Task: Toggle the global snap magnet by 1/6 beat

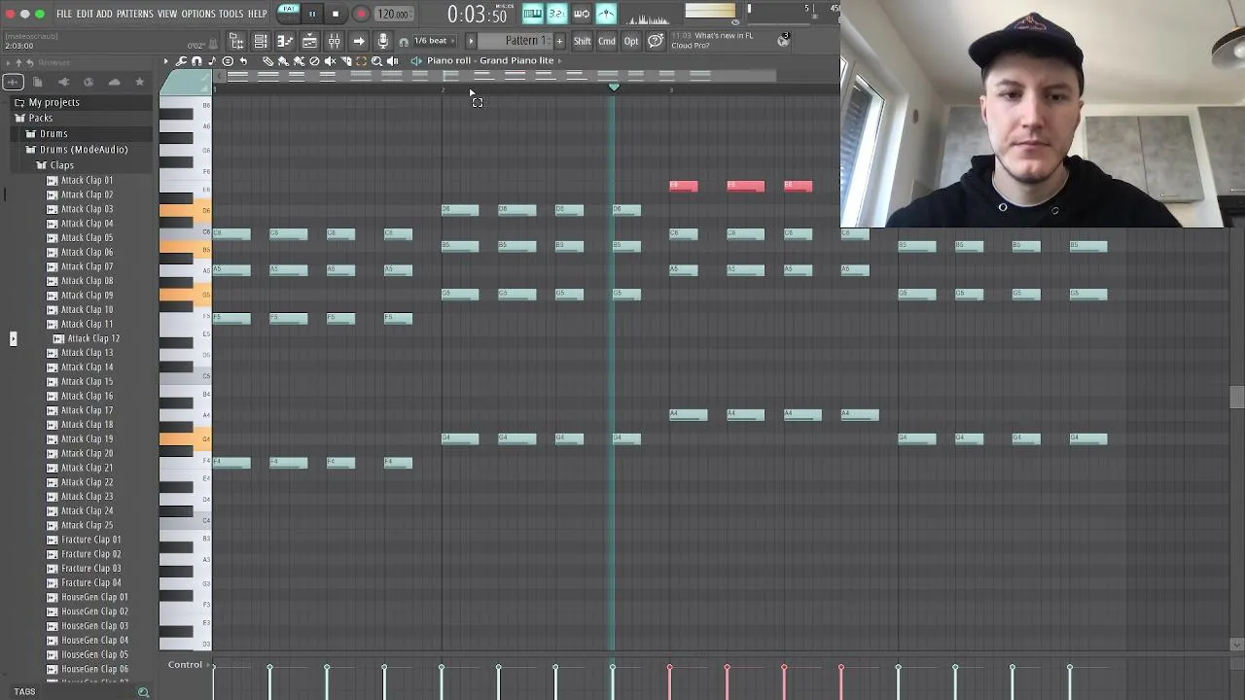Action: (x=403, y=42)
